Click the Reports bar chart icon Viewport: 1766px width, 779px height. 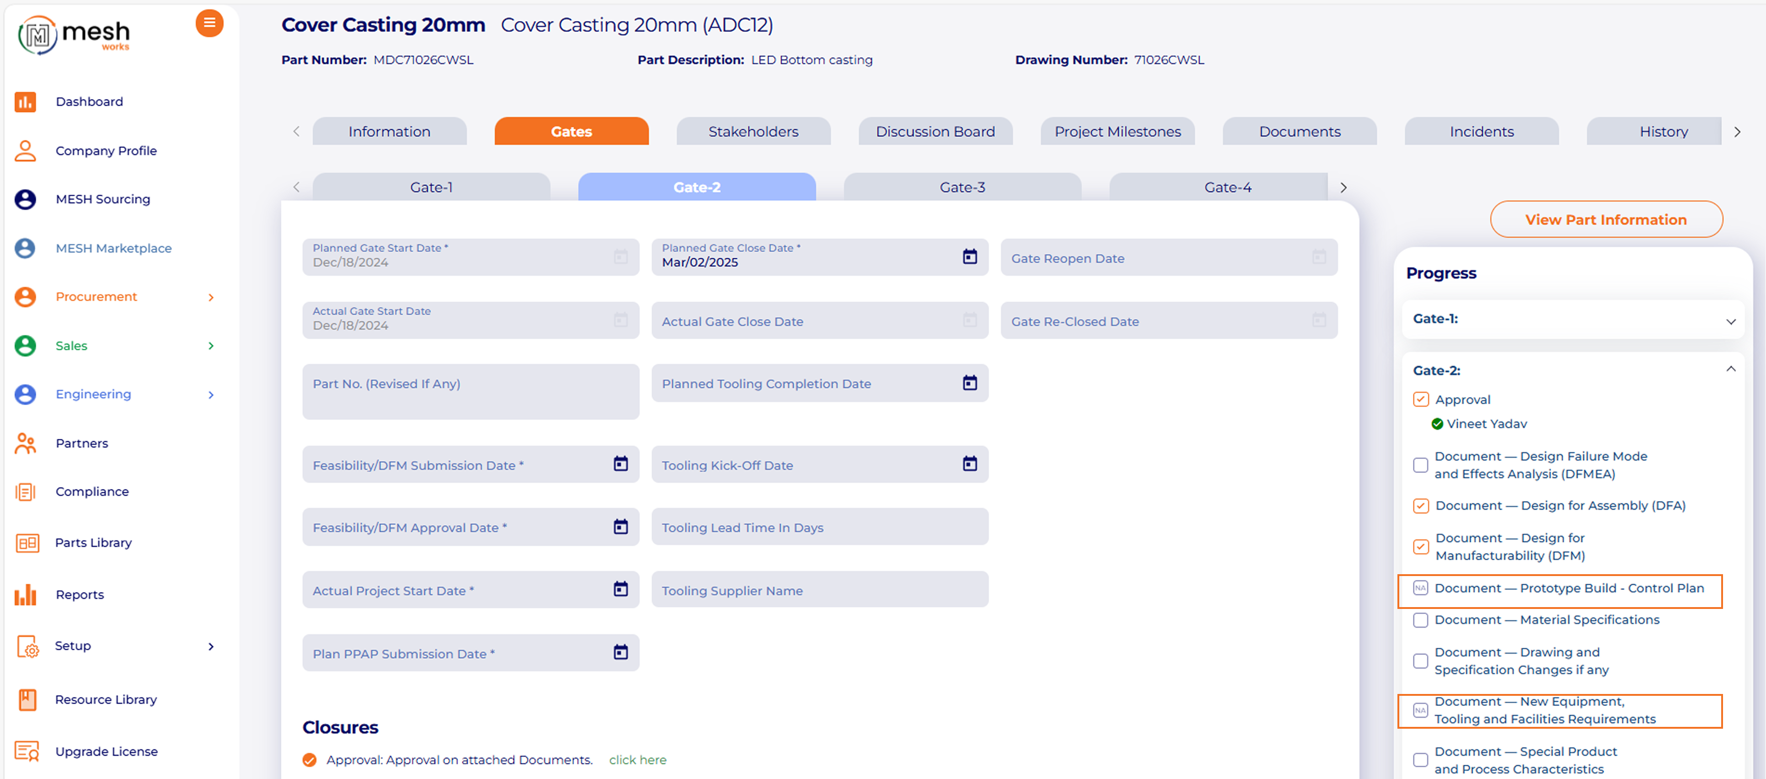[x=25, y=595]
